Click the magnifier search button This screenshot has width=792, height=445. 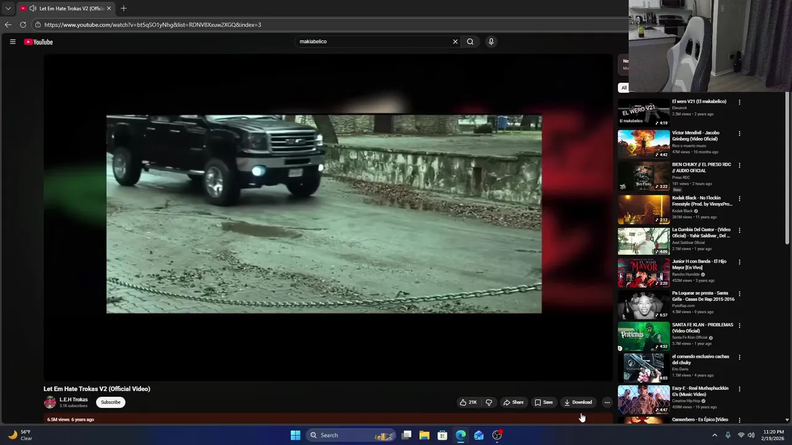[470, 41]
